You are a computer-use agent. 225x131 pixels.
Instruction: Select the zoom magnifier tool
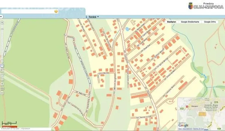[2, 70]
